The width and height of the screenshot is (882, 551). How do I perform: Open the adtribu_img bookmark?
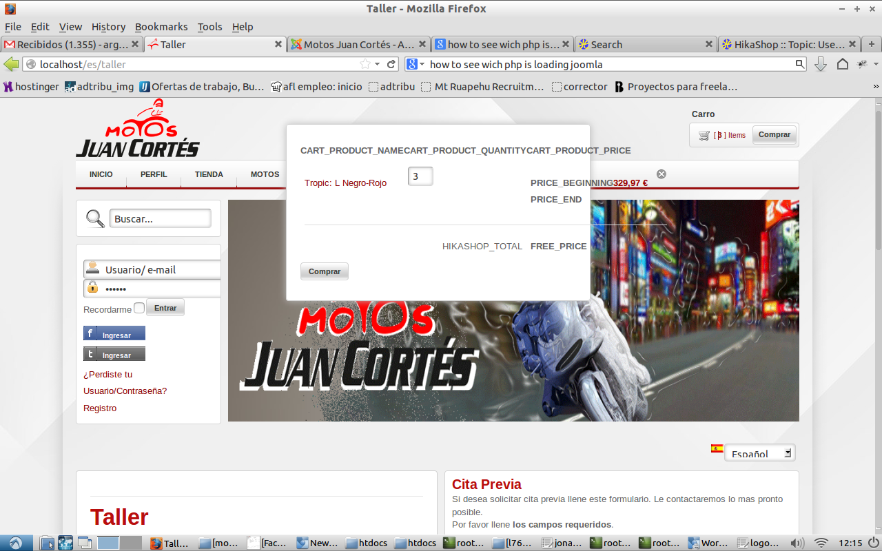(99, 87)
